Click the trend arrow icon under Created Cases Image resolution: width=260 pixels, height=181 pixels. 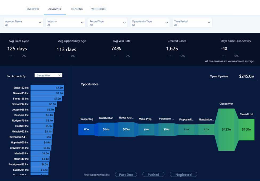(x=170, y=56)
